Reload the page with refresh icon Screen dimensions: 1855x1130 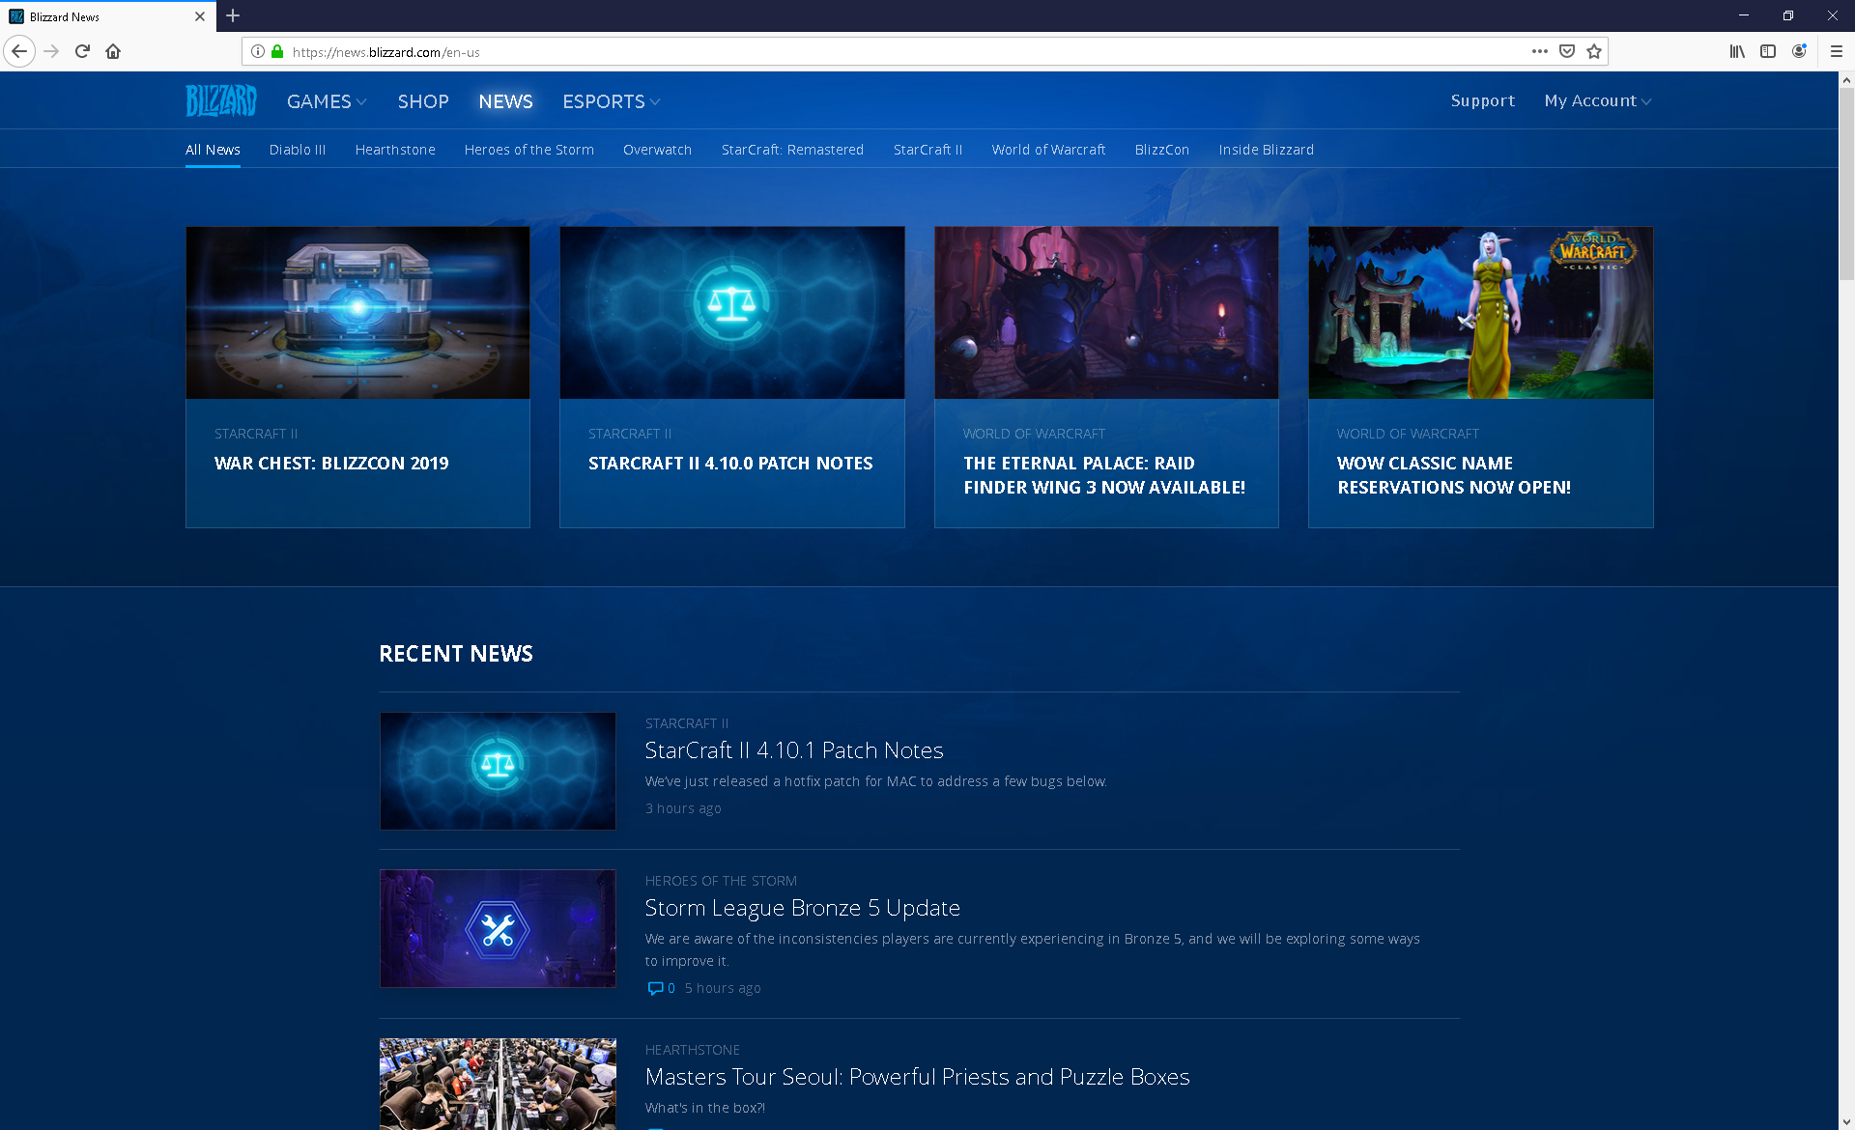(82, 51)
